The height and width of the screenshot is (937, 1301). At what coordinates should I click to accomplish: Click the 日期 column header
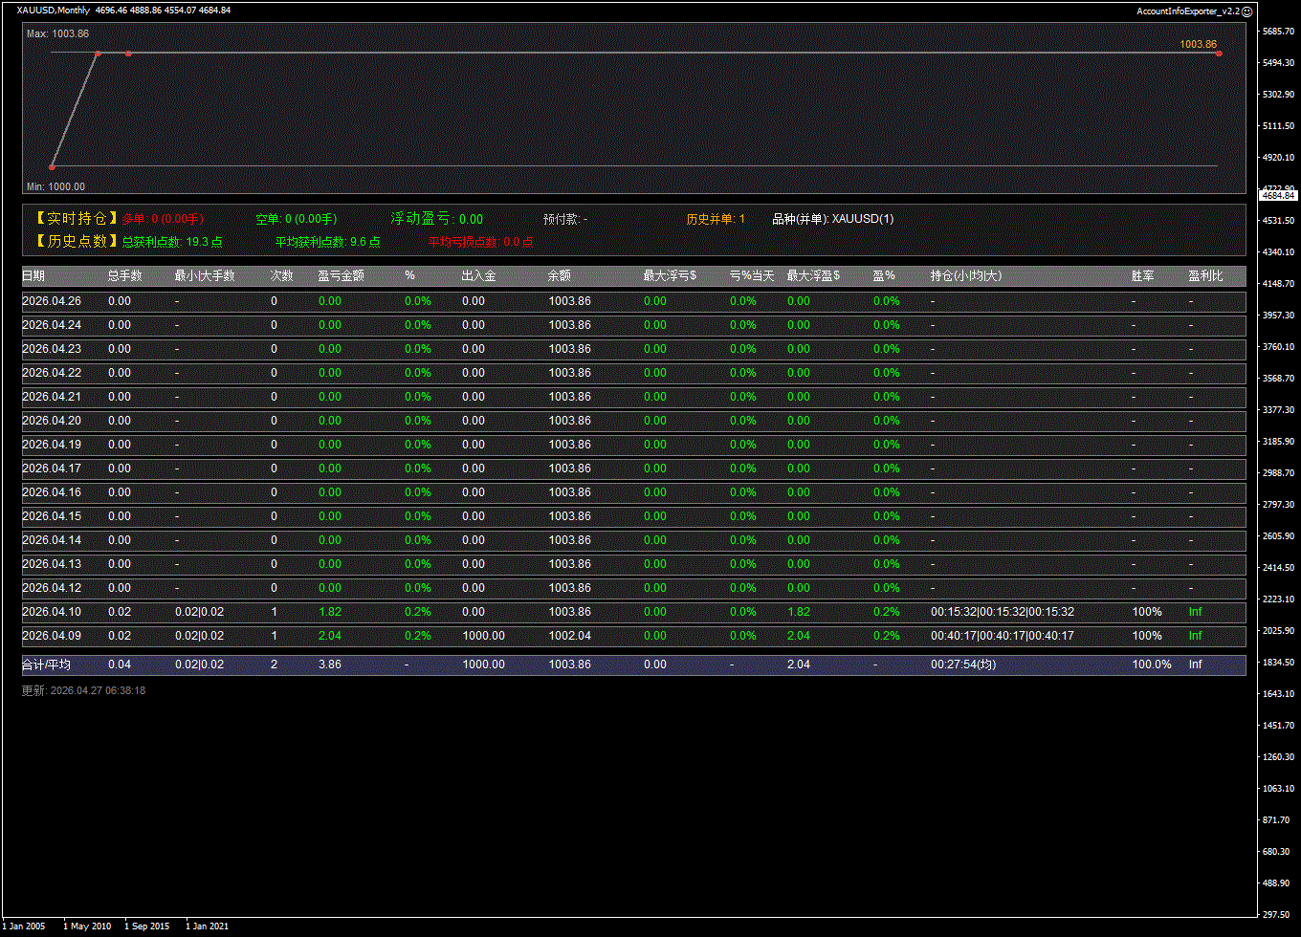[33, 275]
